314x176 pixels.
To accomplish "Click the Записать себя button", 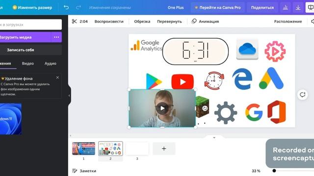I will [31, 50].
